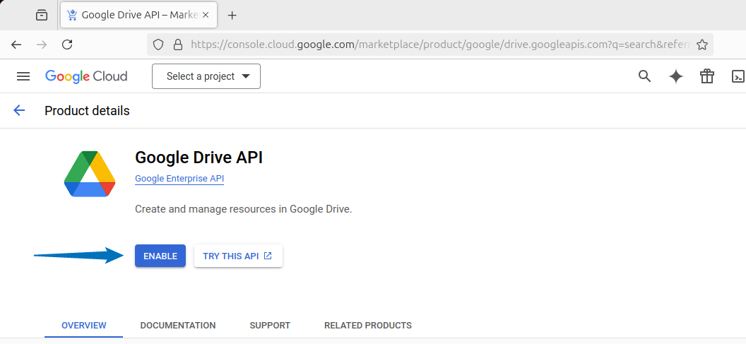Switch to the Related Products tab

(368, 326)
